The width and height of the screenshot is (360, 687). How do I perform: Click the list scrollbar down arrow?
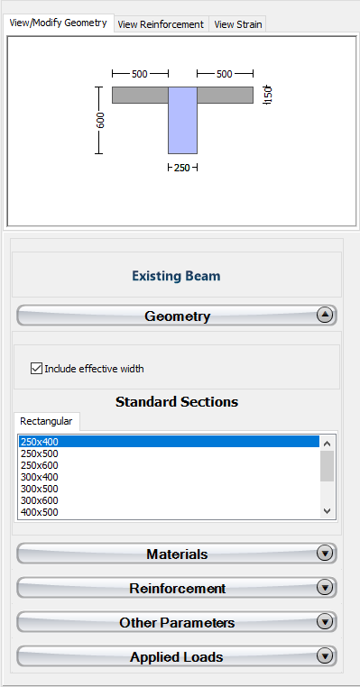(327, 511)
